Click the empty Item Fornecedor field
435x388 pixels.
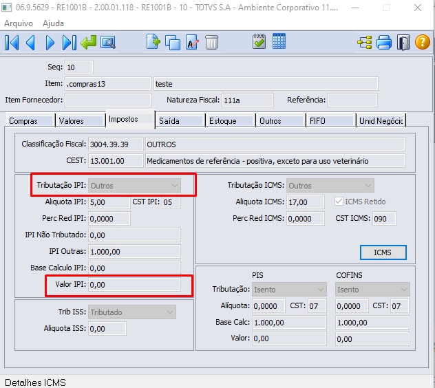(x=108, y=100)
